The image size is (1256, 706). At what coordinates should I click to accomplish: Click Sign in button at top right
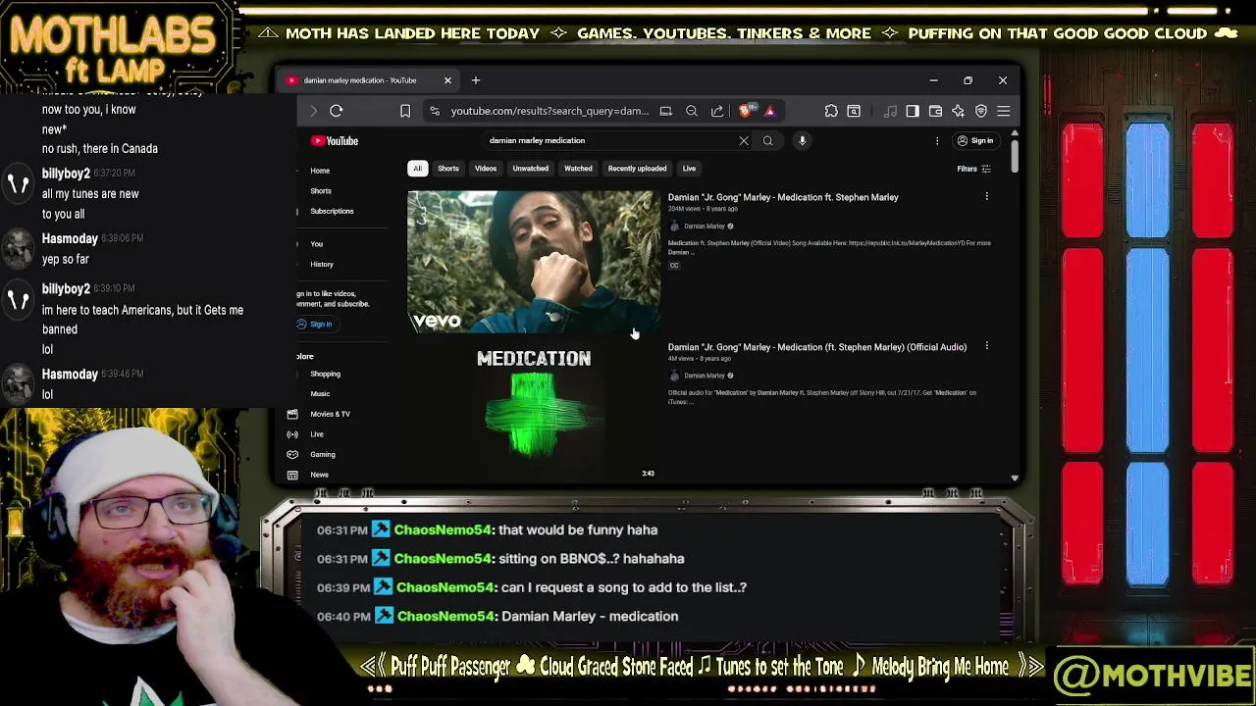[975, 140]
